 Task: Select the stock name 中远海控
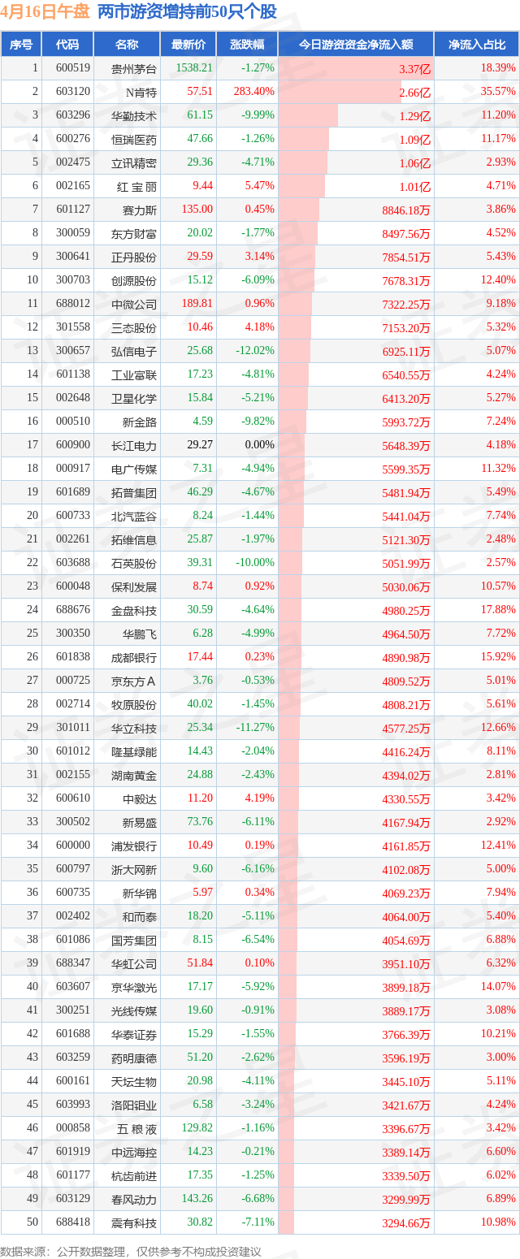click(x=134, y=1152)
